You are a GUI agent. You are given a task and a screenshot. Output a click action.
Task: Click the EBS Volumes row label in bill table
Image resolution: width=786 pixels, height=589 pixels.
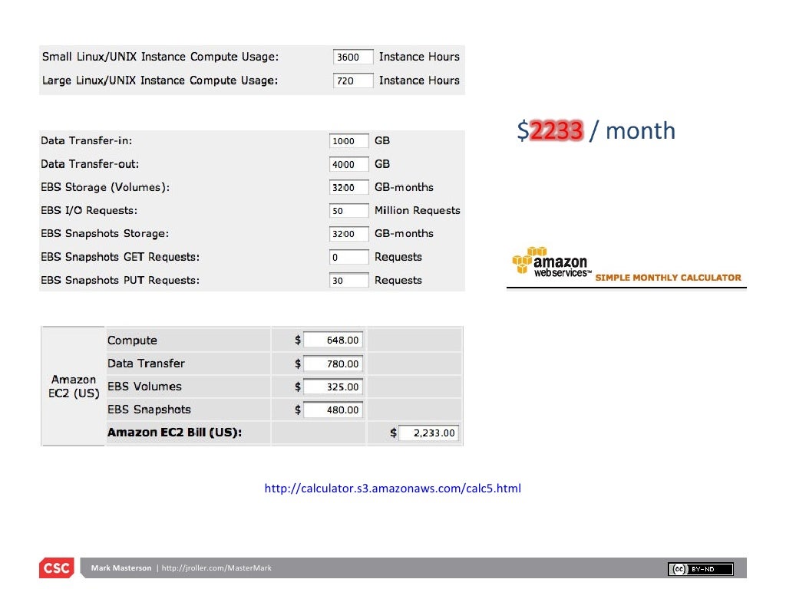coord(144,387)
